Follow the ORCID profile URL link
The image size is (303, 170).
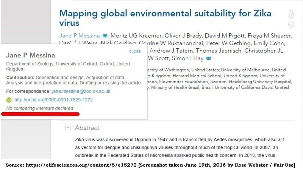pyautogui.click(x=53, y=100)
